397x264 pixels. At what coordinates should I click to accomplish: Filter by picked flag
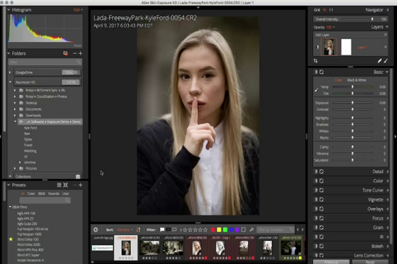point(162,230)
